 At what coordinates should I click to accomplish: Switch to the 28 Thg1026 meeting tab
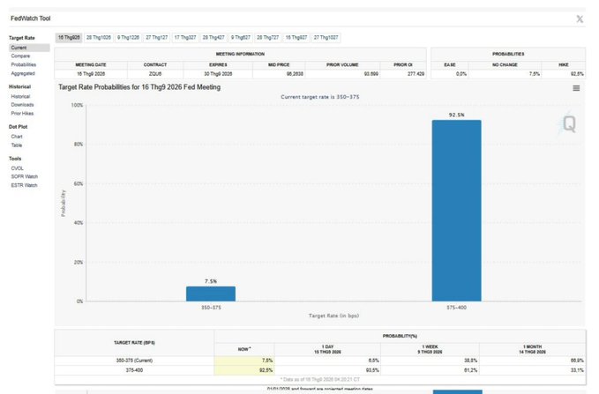point(99,37)
